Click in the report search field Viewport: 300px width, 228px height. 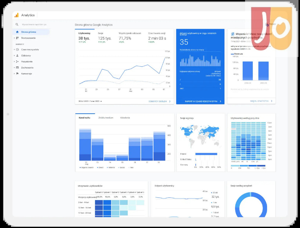34,24
